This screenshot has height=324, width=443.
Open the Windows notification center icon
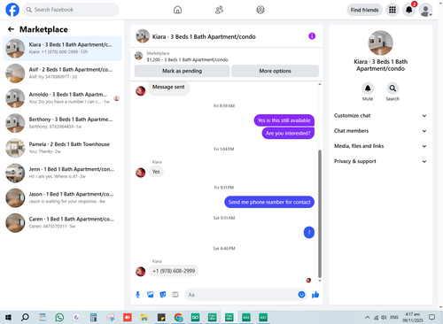432,318
